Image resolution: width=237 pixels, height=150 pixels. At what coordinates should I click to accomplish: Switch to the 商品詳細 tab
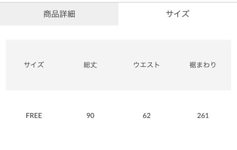(59, 14)
